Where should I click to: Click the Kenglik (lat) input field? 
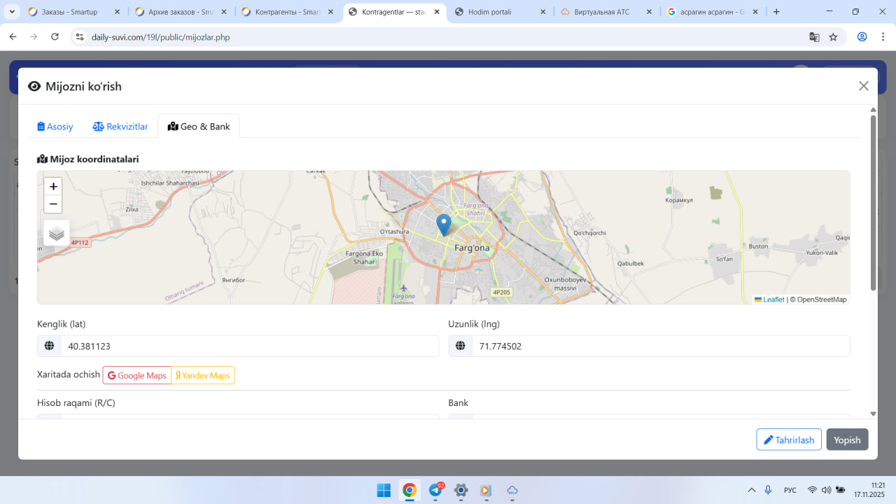[248, 346]
